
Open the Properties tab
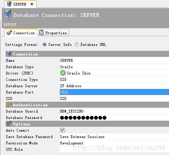53,33
